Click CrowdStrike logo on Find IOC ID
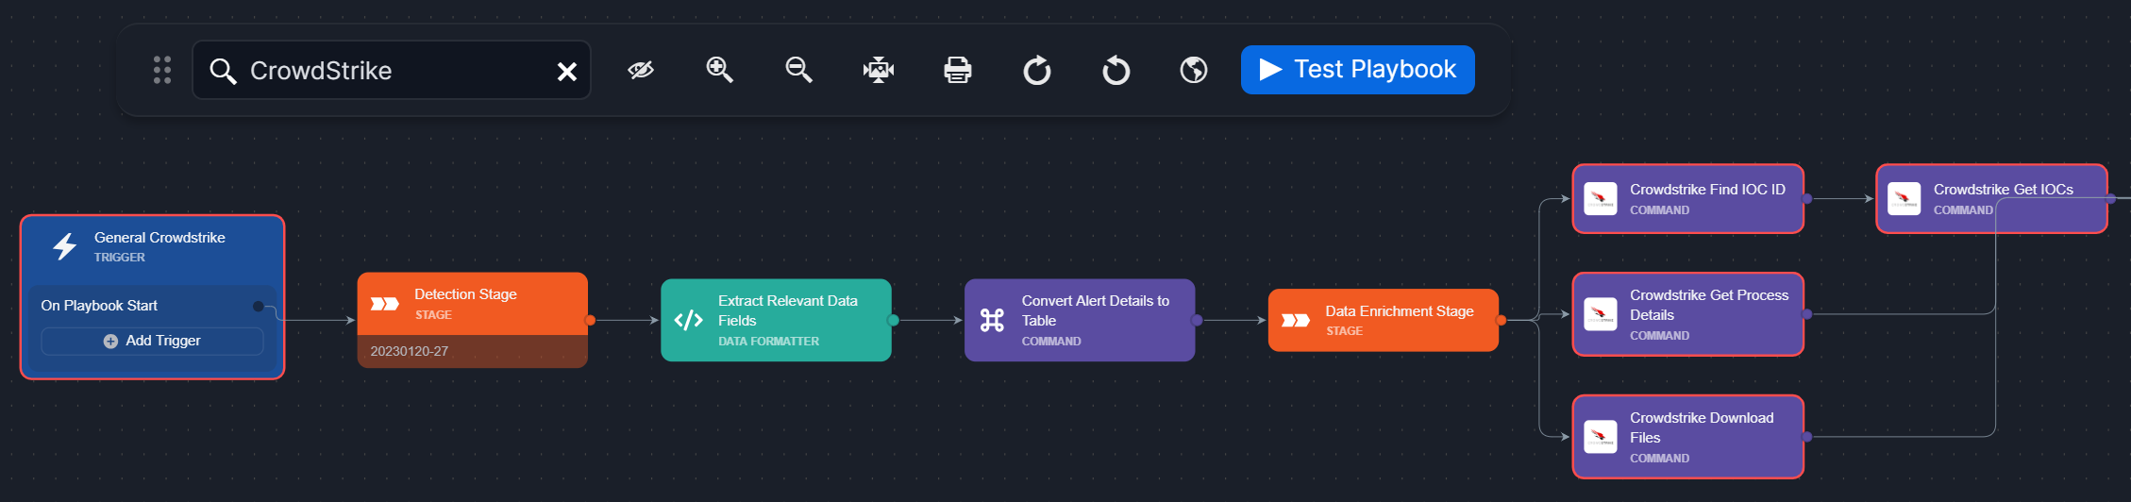 [x=1601, y=199]
